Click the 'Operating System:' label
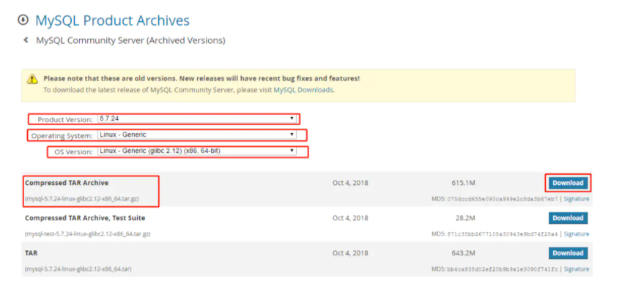622x297 pixels. click(x=62, y=136)
